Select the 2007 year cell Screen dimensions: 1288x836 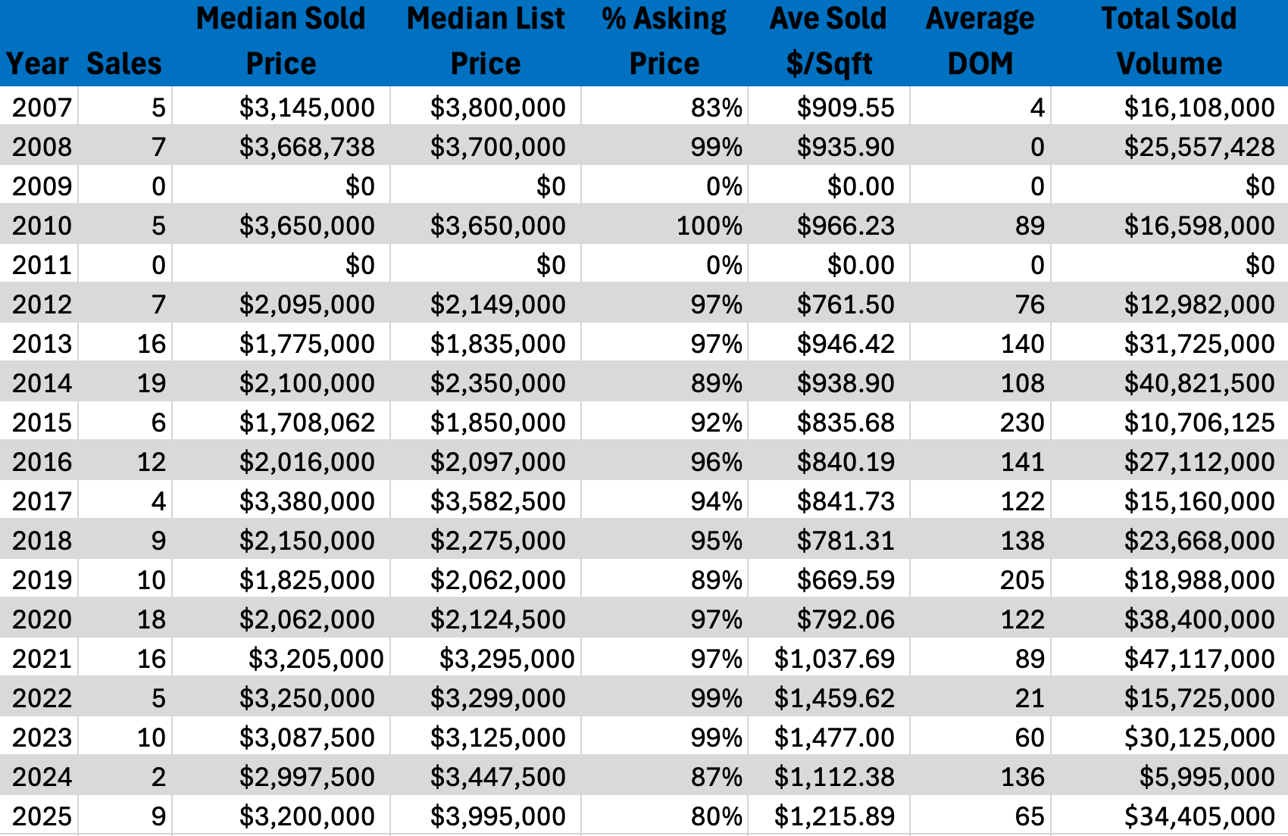[x=42, y=108]
